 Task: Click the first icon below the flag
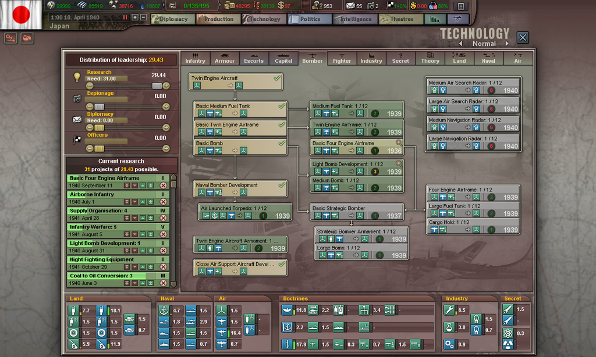(x=10, y=38)
